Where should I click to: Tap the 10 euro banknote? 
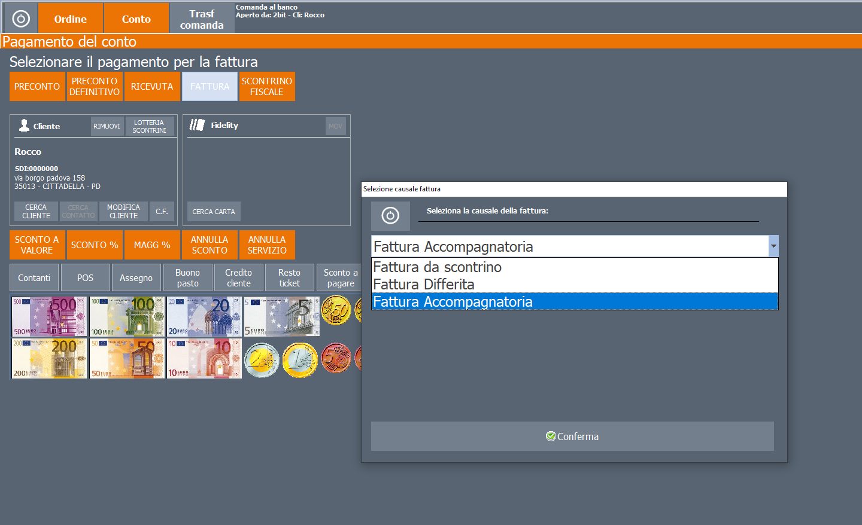(204, 358)
